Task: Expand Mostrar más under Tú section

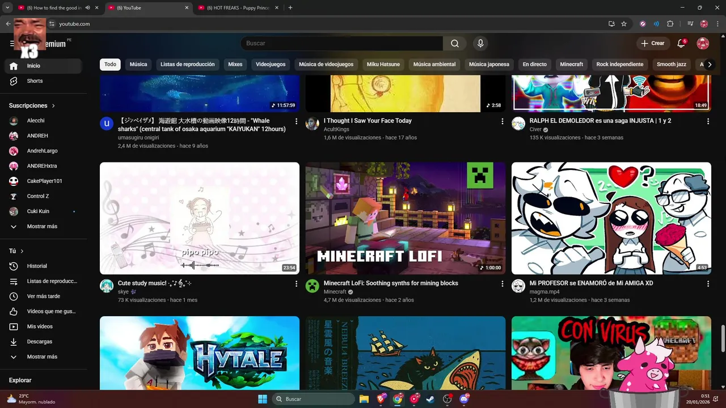Action: [44, 357]
